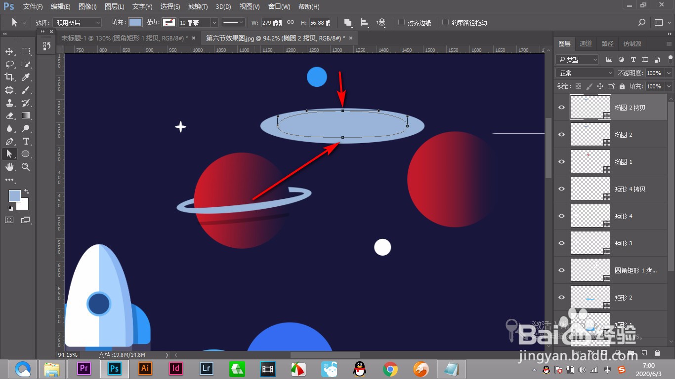Image resolution: width=675 pixels, height=379 pixels.
Task: Toggle Quick Mask mode
Action: point(9,220)
